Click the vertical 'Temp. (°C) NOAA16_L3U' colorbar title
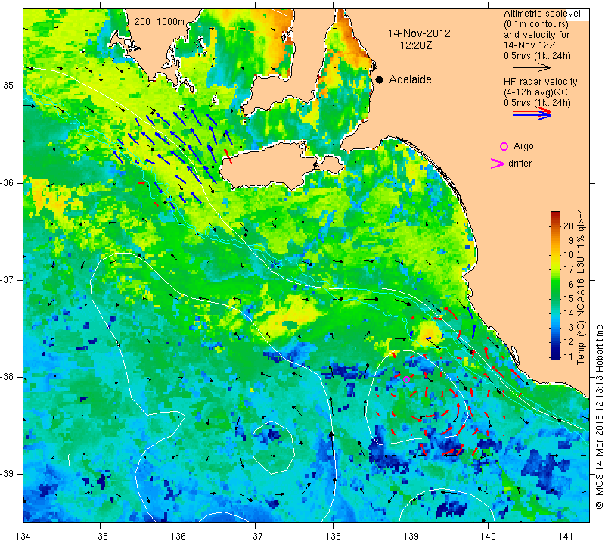 (580, 286)
